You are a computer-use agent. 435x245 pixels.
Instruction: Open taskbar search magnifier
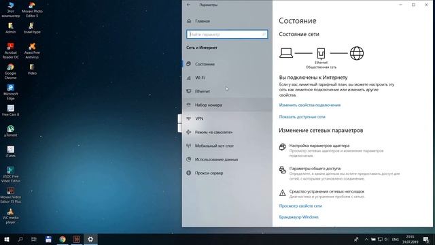coord(20,239)
